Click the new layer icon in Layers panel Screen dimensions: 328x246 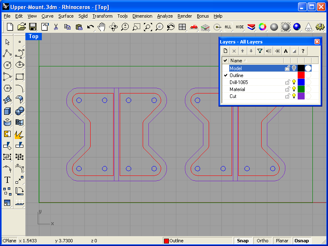pyautogui.click(x=225, y=51)
